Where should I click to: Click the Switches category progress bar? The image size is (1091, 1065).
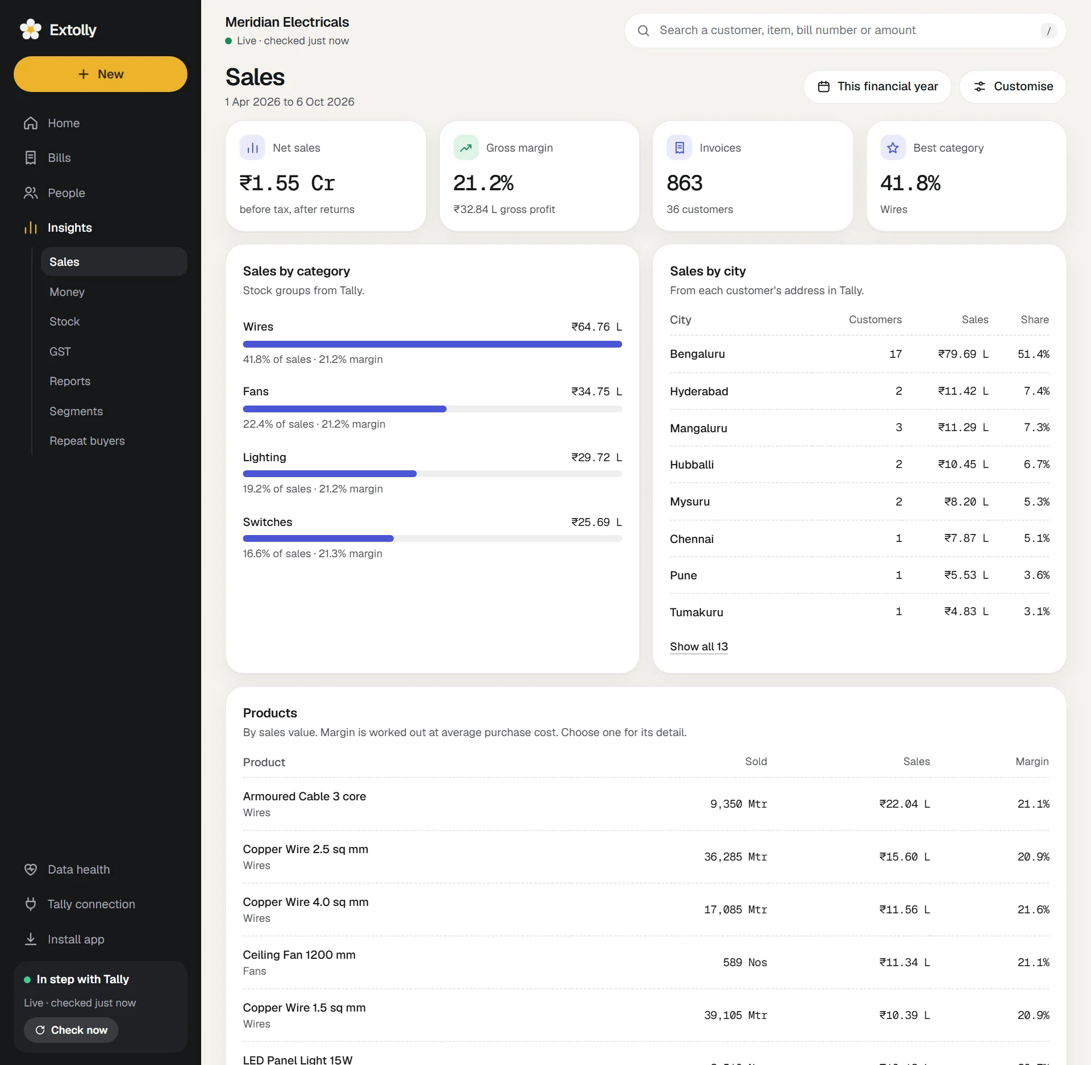[x=432, y=538]
